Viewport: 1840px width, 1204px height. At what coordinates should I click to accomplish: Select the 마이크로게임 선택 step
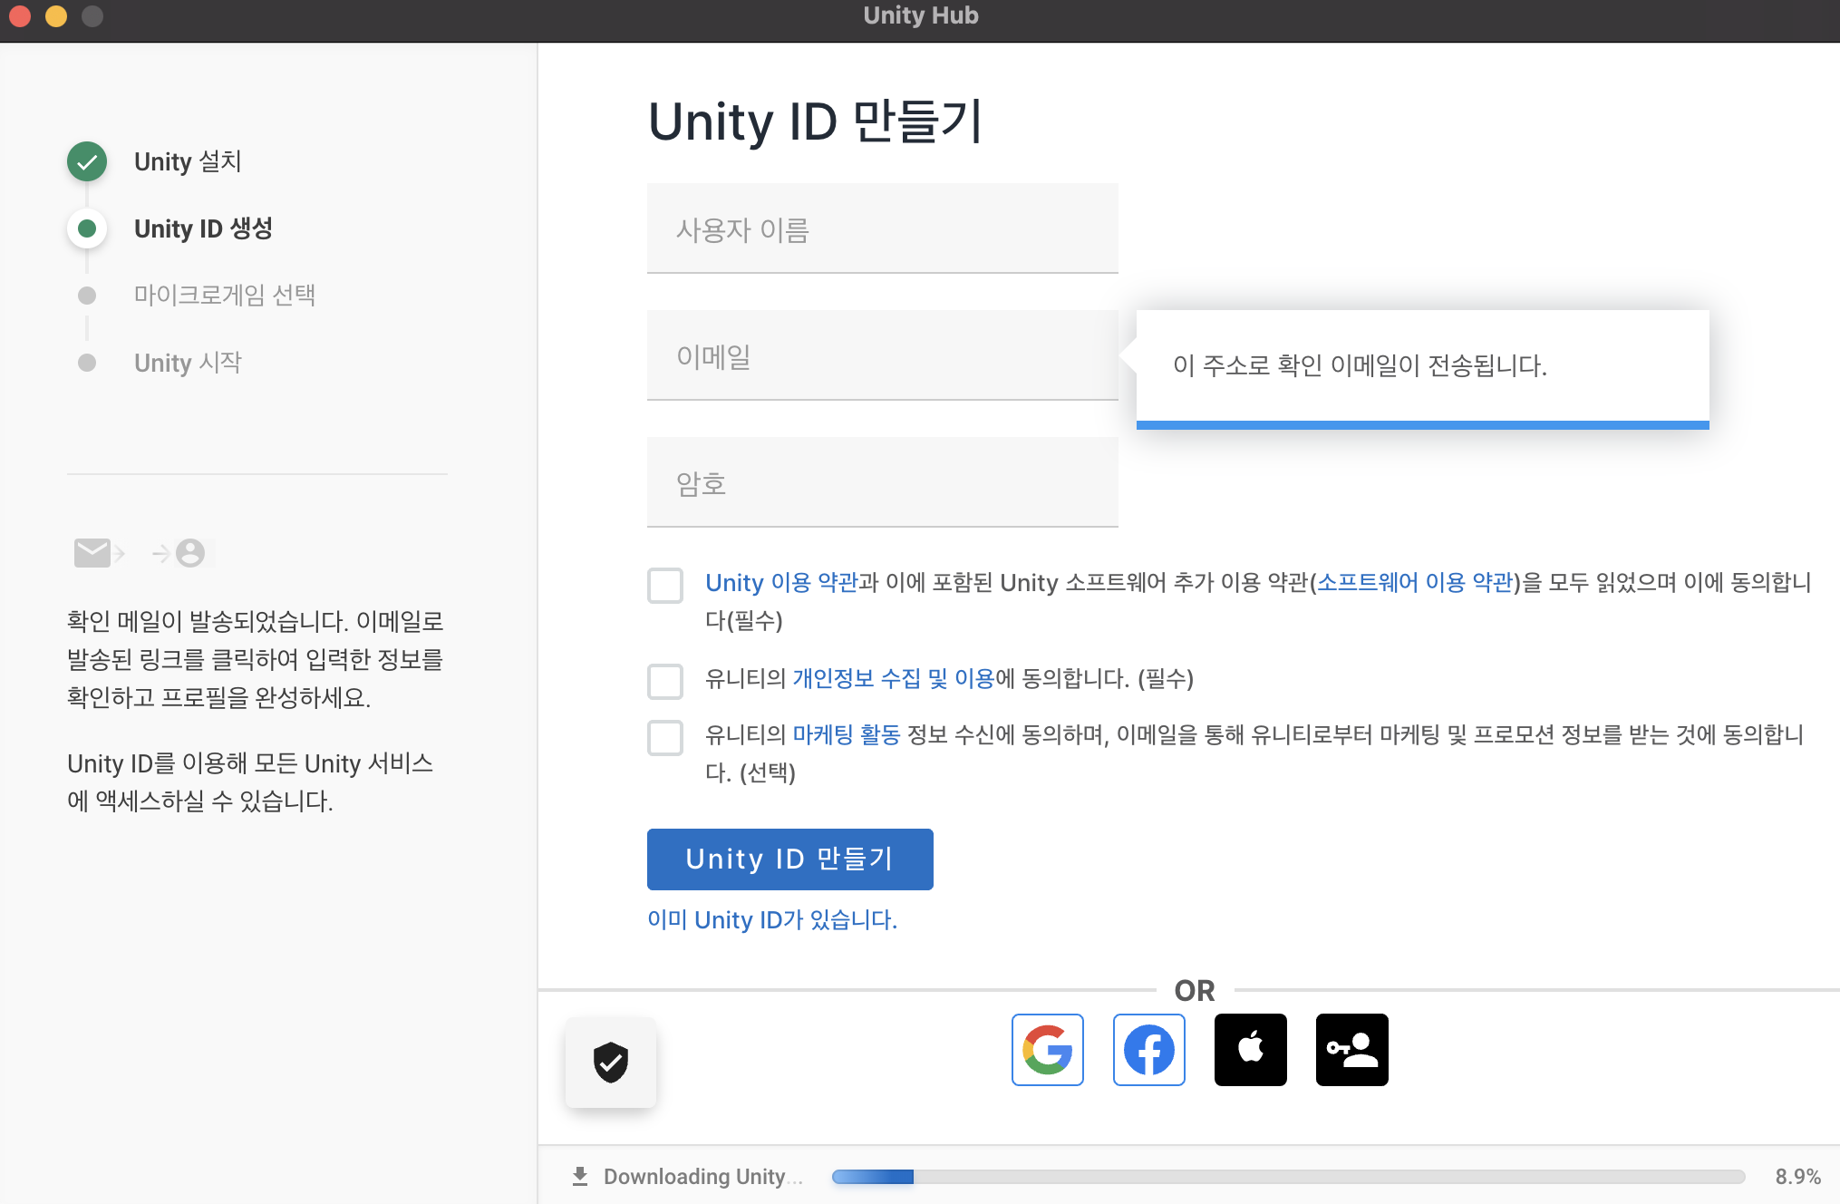[x=224, y=296]
